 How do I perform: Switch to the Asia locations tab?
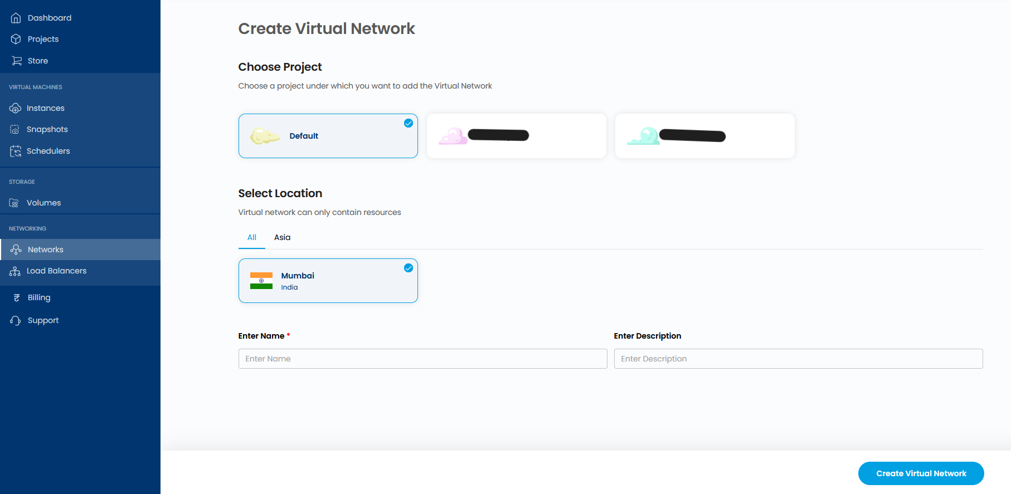(x=282, y=237)
